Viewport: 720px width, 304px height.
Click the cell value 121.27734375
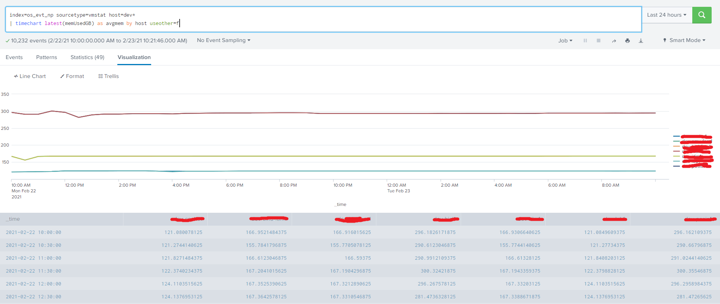tap(607, 245)
